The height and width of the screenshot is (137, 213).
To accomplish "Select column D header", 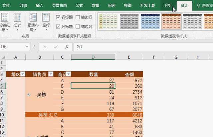I will tap(93, 57).
